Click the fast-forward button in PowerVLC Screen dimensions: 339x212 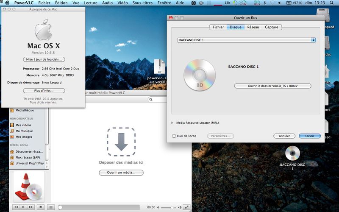pyautogui.click(x=31, y=207)
